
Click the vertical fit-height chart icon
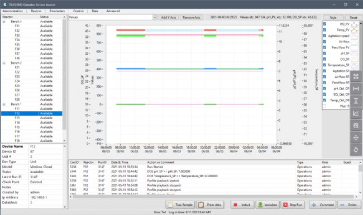(x=356, y=101)
